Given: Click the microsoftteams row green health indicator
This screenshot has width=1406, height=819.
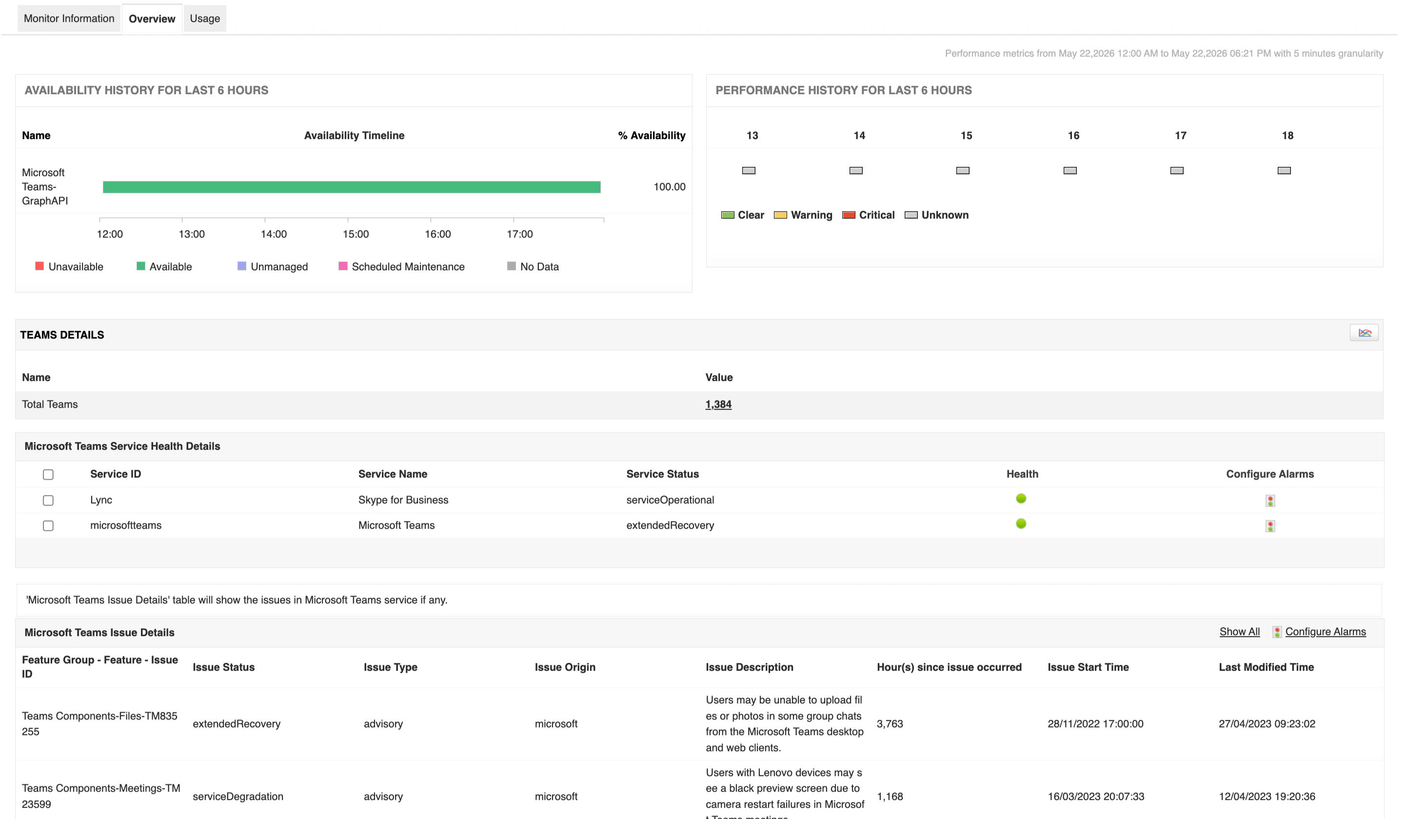Looking at the screenshot, I should tap(1020, 524).
